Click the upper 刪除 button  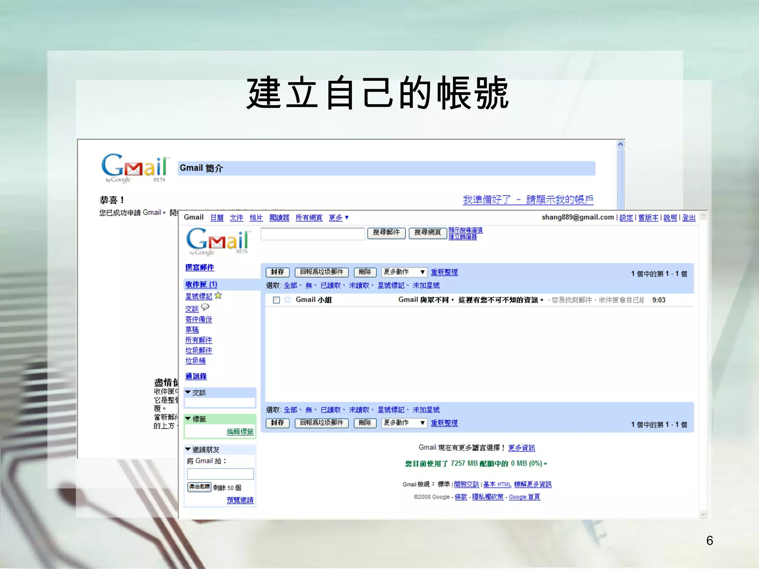pos(365,272)
